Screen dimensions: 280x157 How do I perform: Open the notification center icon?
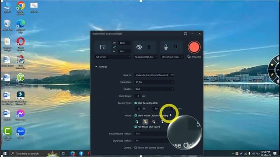pos(275,154)
